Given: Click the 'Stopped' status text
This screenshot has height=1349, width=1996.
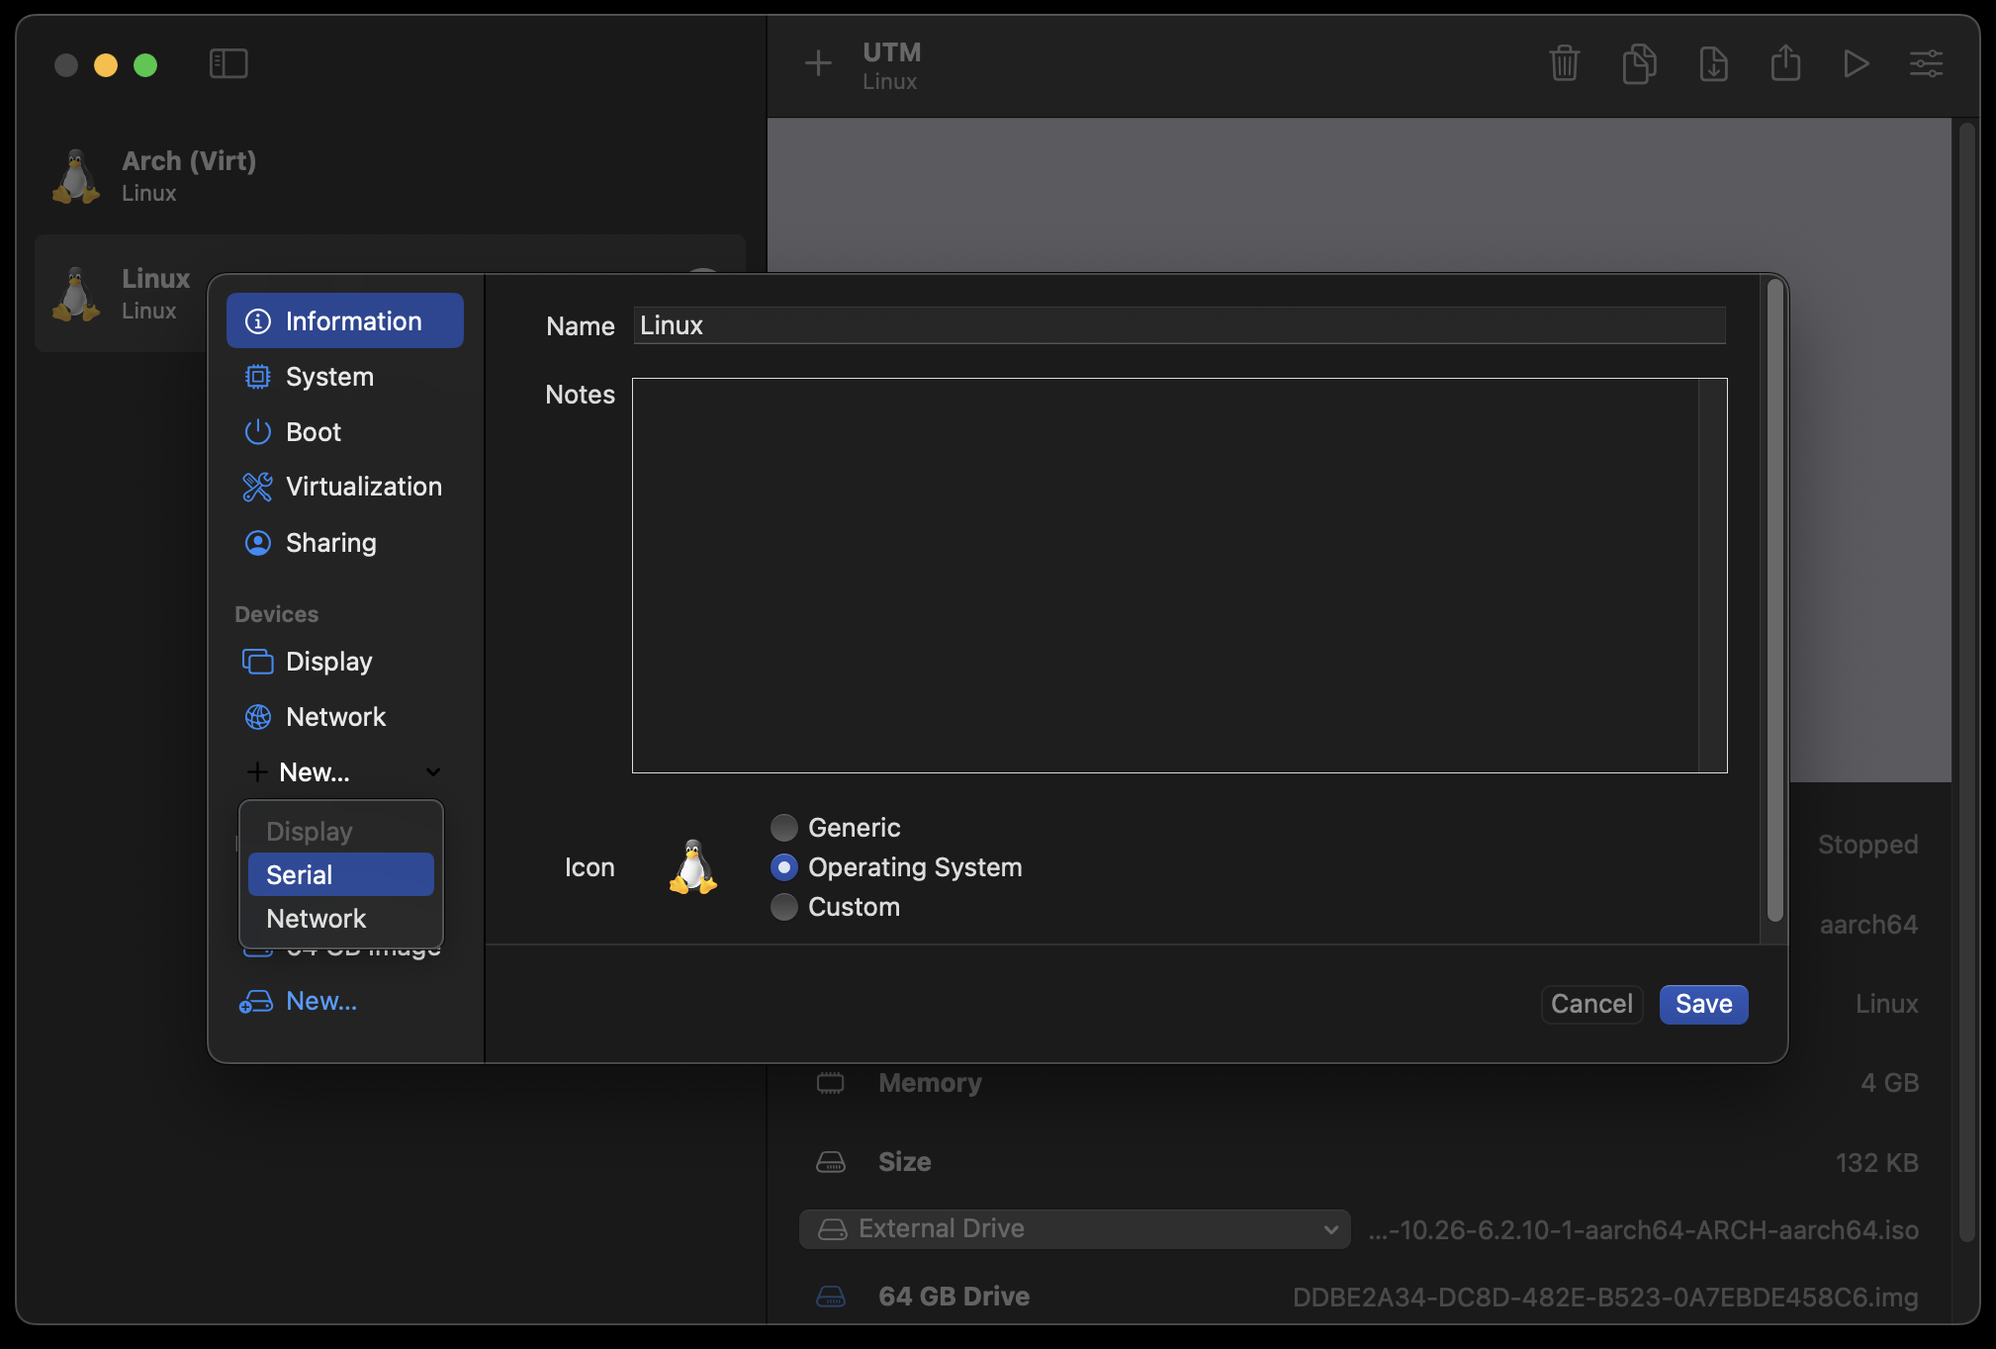Looking at the screenshot, I should click(x=1867, y=845).
